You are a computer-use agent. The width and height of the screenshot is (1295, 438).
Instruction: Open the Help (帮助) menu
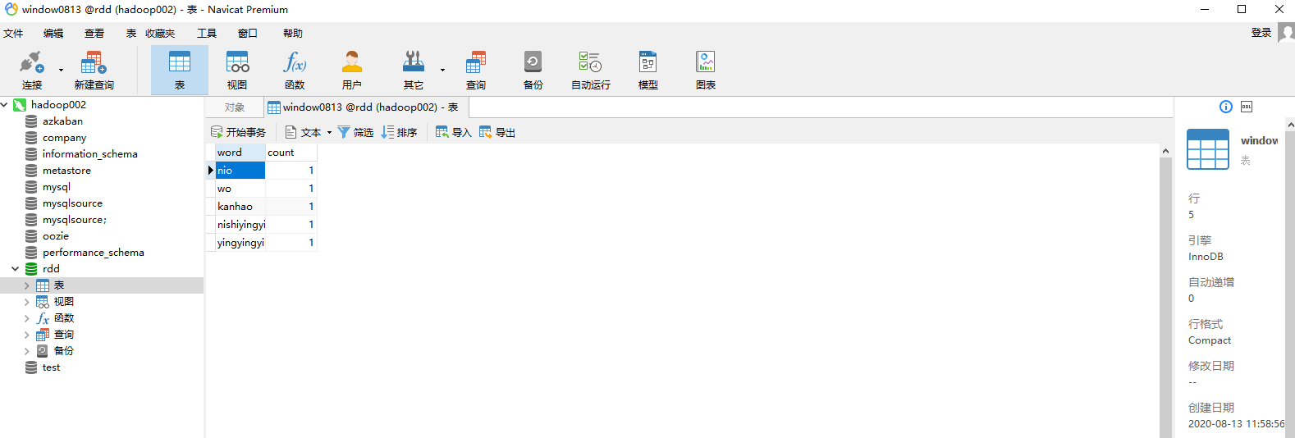pyautogui.click(x=293, y=34)
